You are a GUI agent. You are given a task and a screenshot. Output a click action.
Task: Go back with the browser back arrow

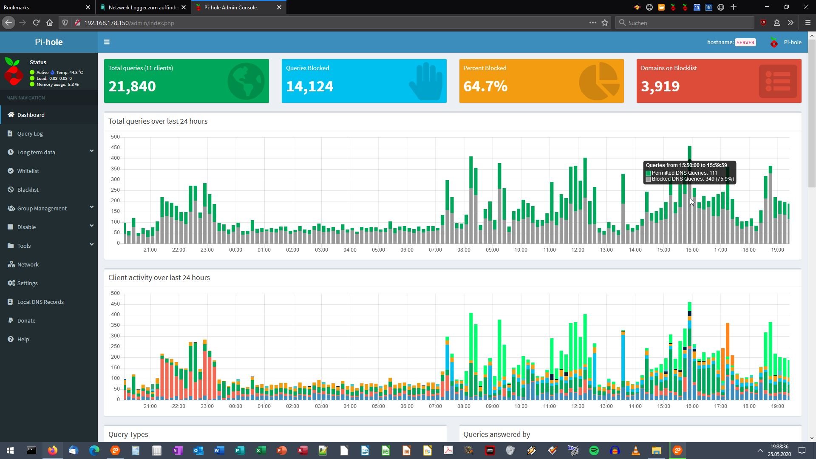coord(8,23)
